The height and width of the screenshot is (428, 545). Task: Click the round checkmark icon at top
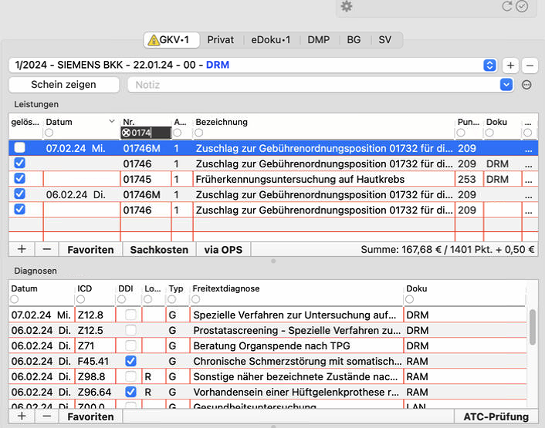point(522,6)
